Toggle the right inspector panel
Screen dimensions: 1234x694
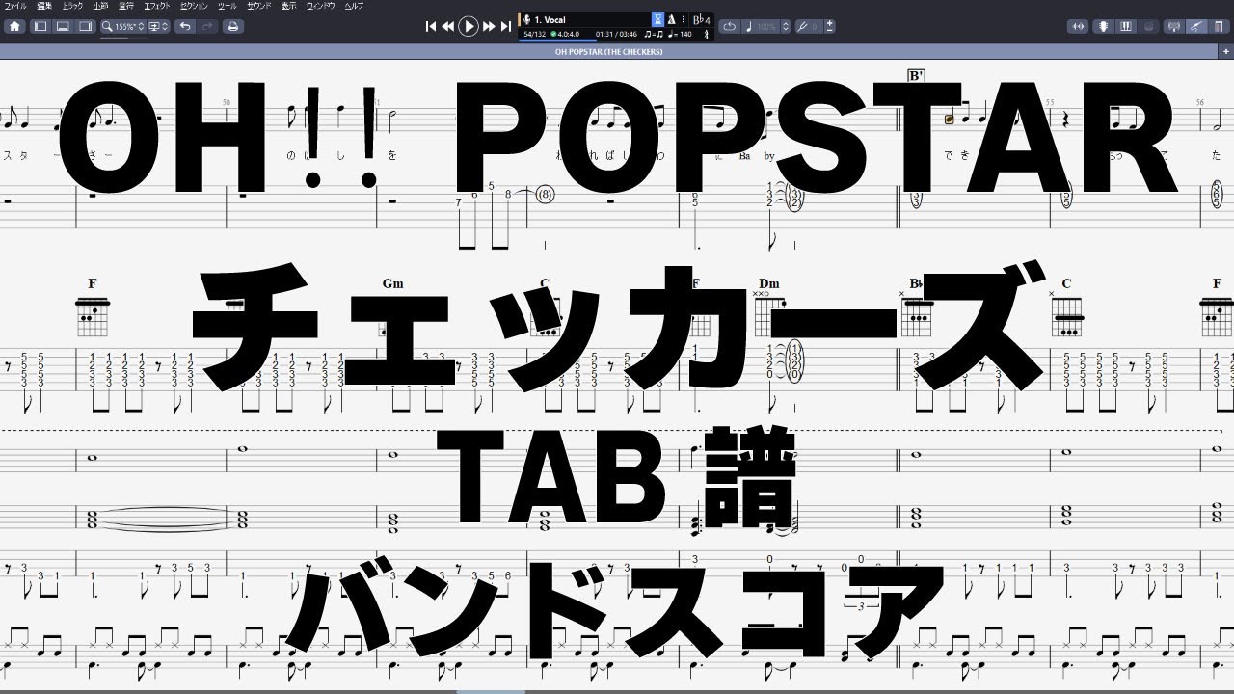click(85, 26)
